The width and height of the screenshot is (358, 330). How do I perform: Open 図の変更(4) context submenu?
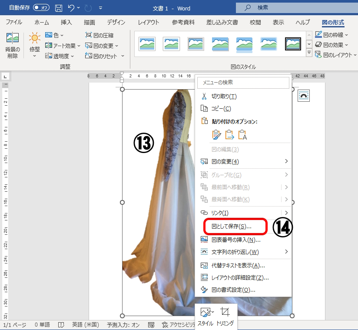tap(243, 162)
